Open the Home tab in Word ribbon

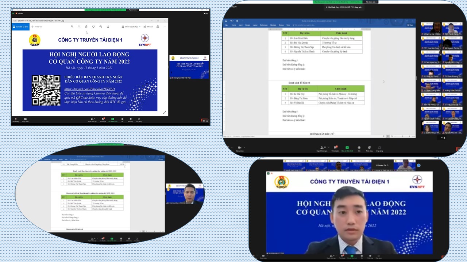233,25
